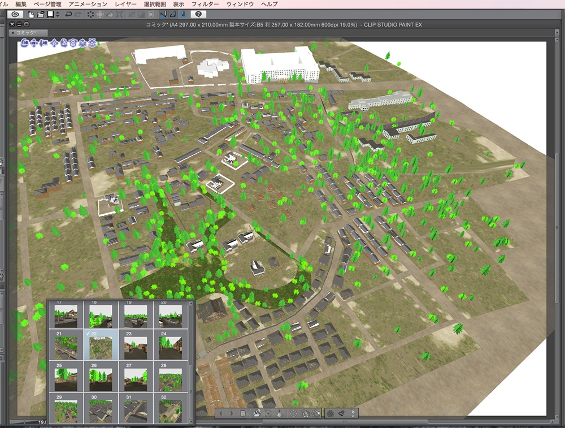Open the 編集 menu
Image resolution: width=565 pixels, height=428 pixels.
(x=21, y=4)
